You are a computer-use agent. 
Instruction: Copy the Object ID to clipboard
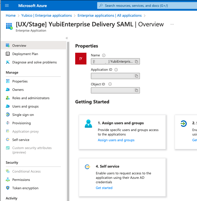click(136, 90)
